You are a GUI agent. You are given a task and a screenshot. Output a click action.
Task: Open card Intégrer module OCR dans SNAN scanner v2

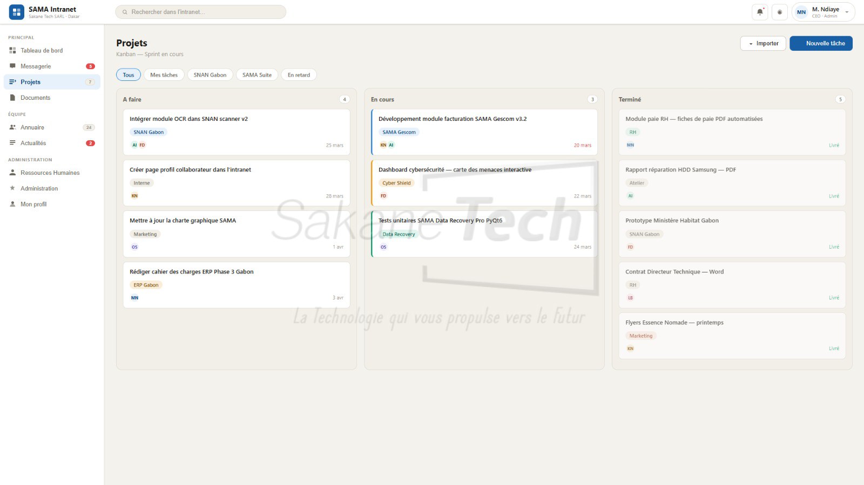click(237, 132)
